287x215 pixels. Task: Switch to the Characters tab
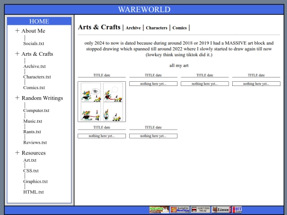[156, 28]
